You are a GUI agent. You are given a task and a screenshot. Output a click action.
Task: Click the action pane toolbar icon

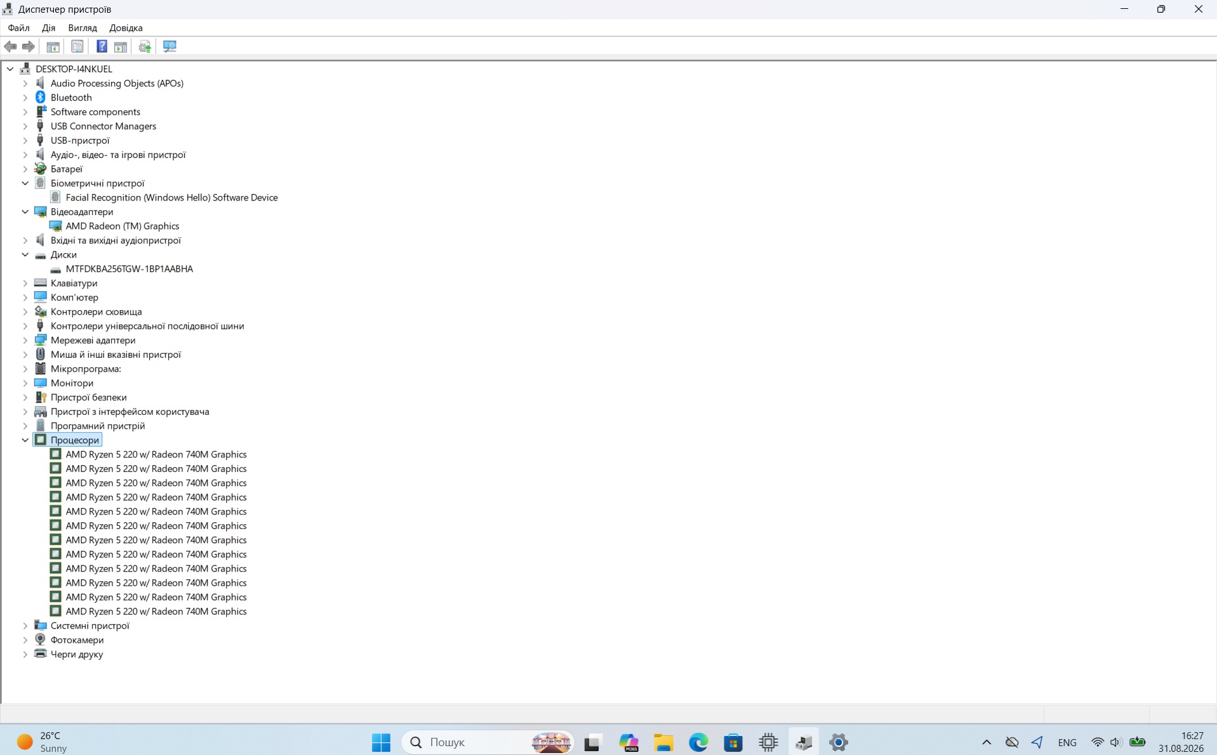(121, 46)
